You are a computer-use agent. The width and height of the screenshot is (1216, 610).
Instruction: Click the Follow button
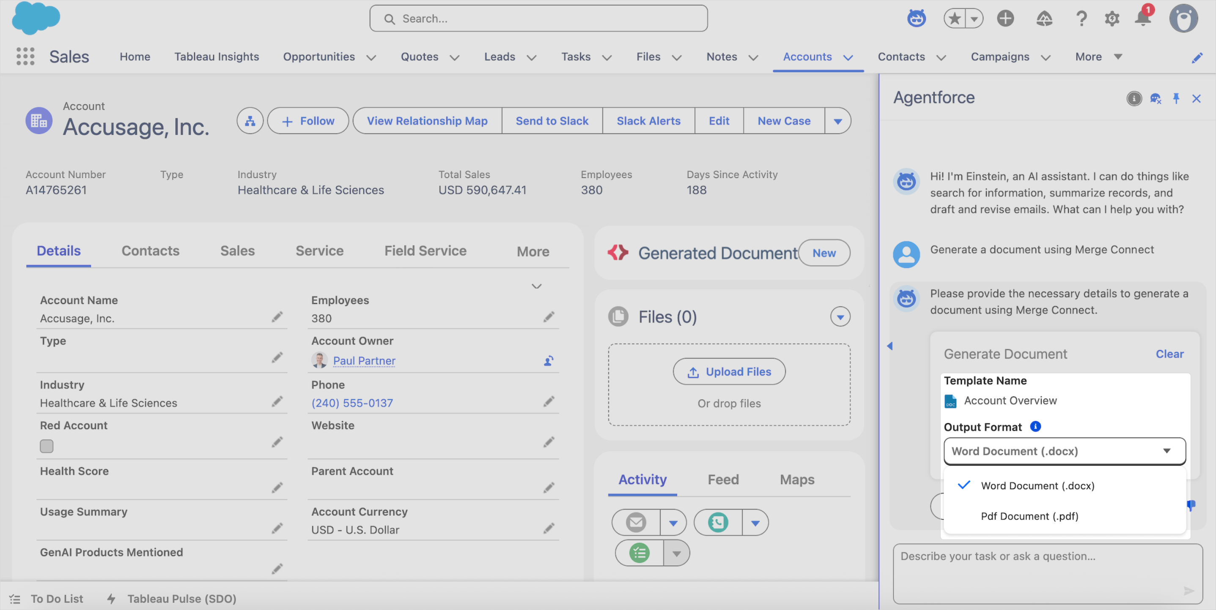coord(308,121)
